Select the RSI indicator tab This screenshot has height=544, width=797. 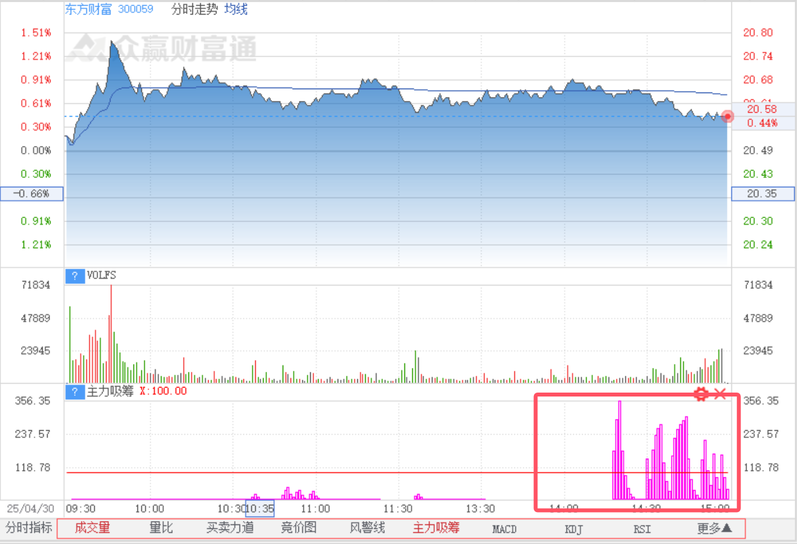click(x=642, y=529)
